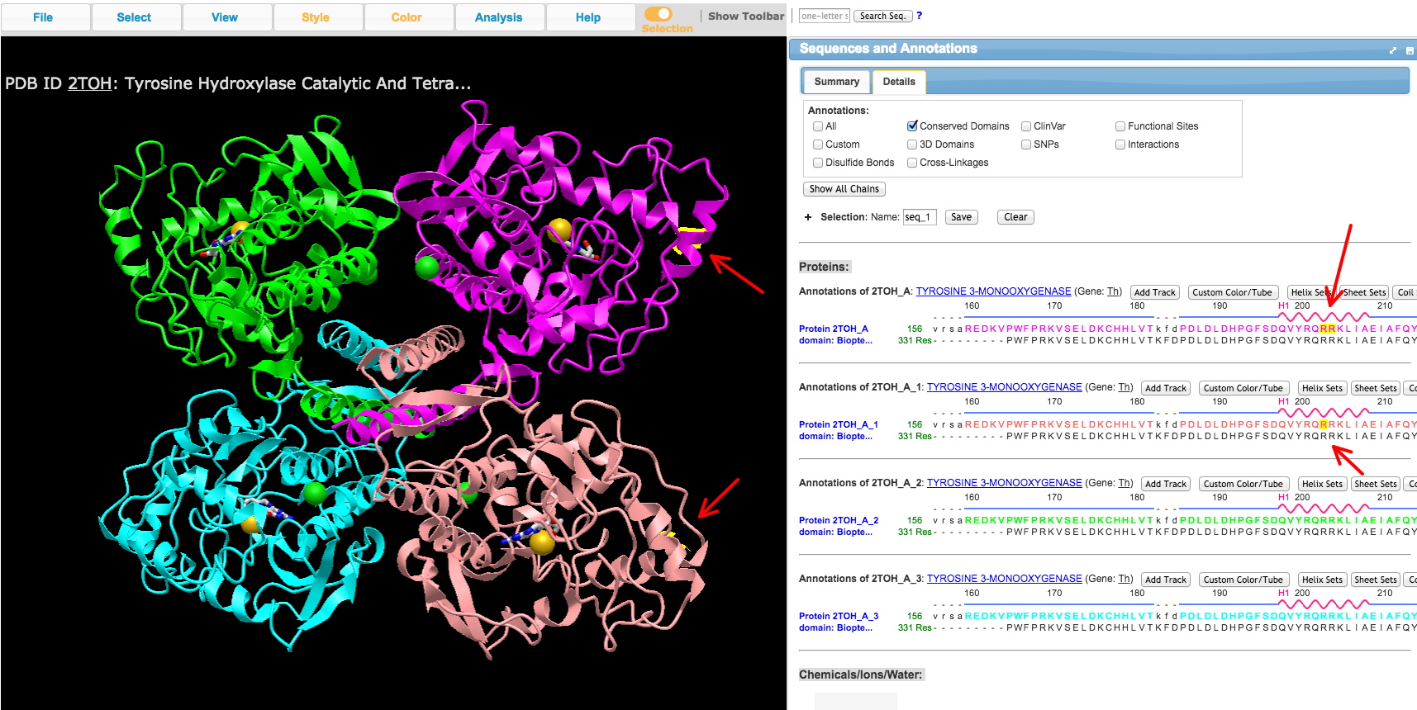
Task: Click the H1 helix label in the 2TOH_A track
Action: [1283, 305]
